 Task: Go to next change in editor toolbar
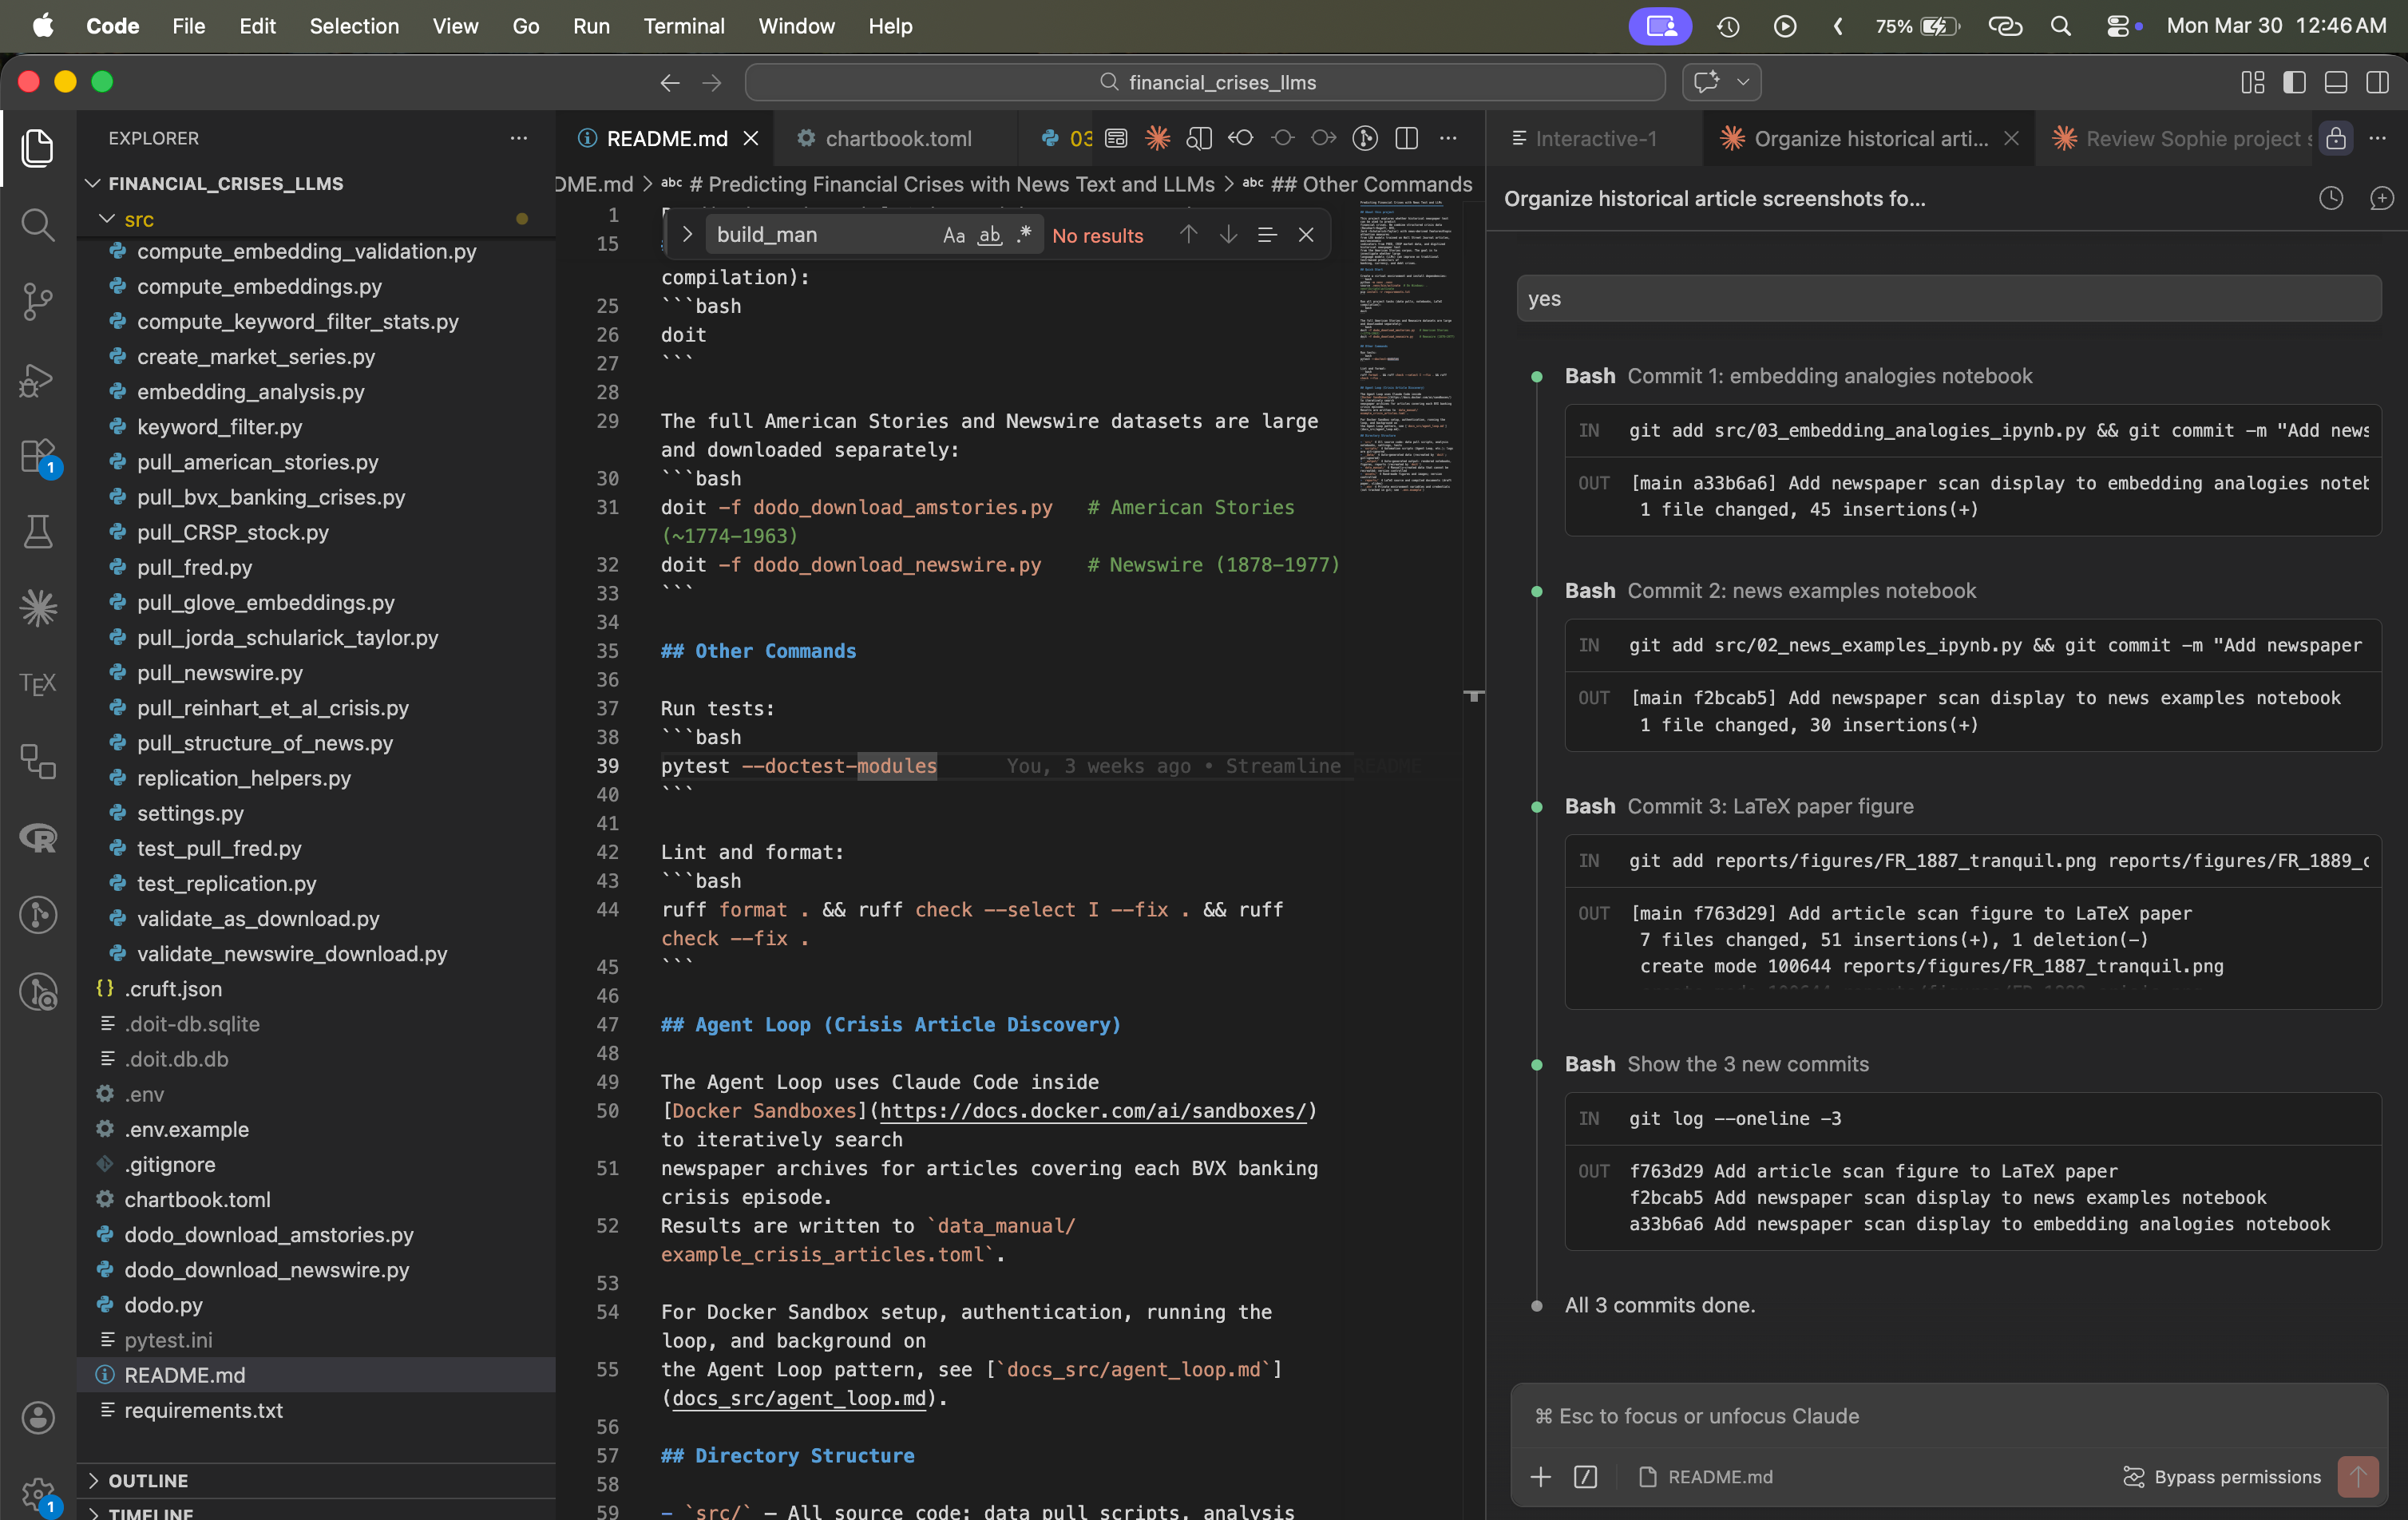pos(1324,138)
